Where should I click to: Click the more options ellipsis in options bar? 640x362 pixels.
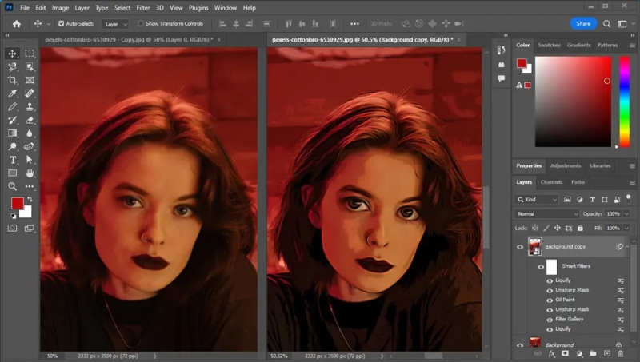[x=354, y=24]
